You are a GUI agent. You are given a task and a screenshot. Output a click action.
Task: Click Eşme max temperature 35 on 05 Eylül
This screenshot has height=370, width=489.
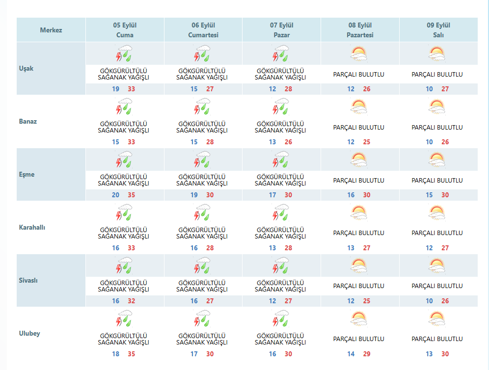point(131,195)
